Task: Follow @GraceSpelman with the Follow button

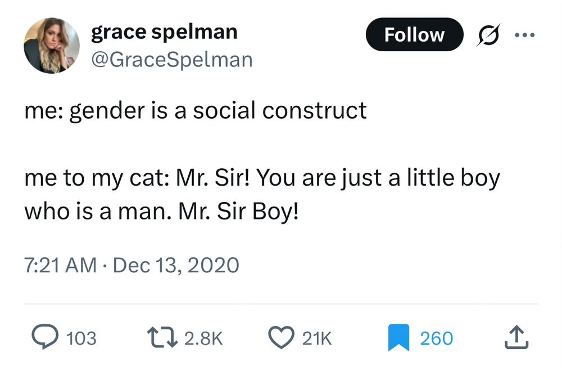Action: click(414, 34)
